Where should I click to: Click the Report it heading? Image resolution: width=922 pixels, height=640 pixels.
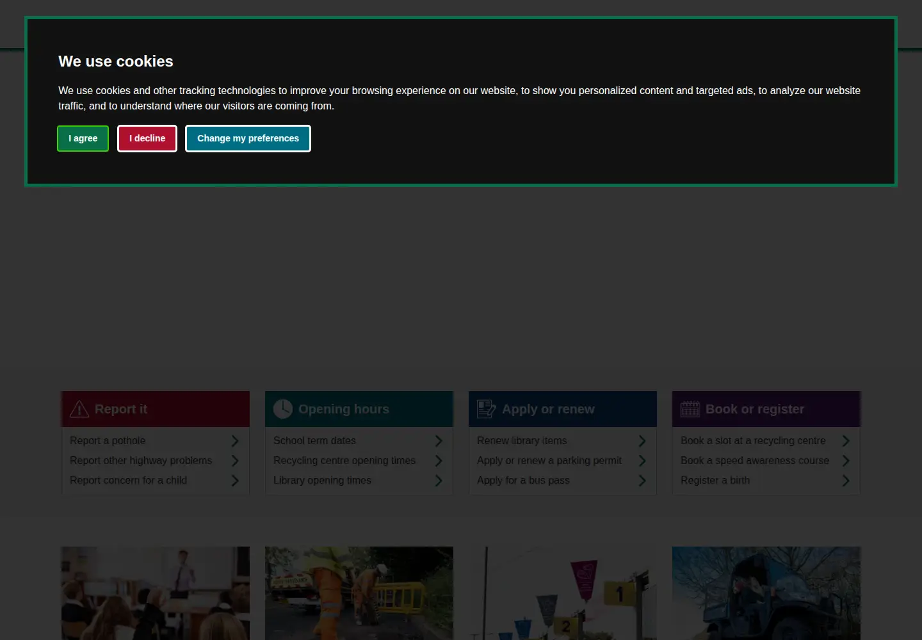click(121, 409)
